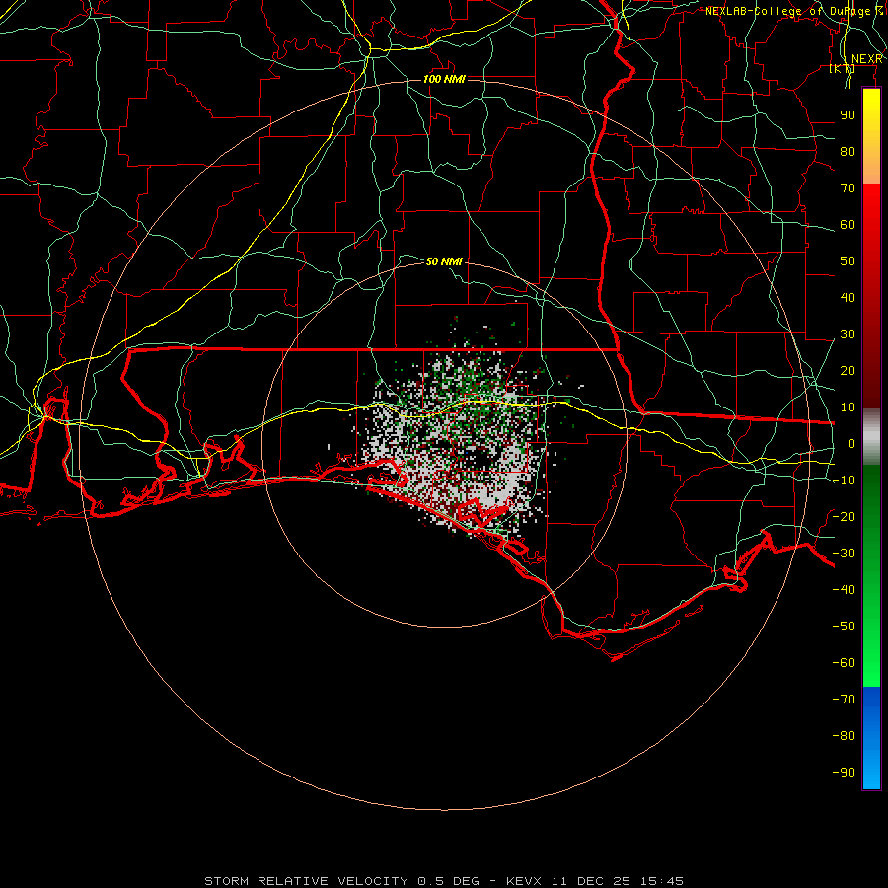Click the -40 value on velocity scale
The height and width of the screenshot is (888, 888).
click(844, 590)
